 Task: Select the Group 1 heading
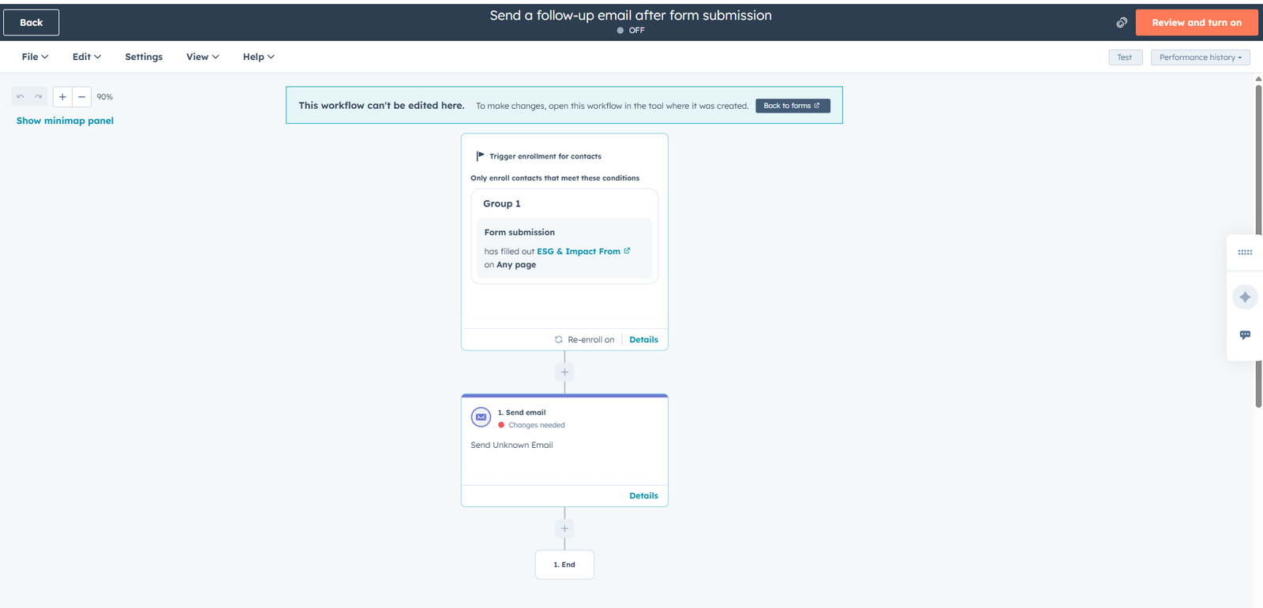(502, 203)
